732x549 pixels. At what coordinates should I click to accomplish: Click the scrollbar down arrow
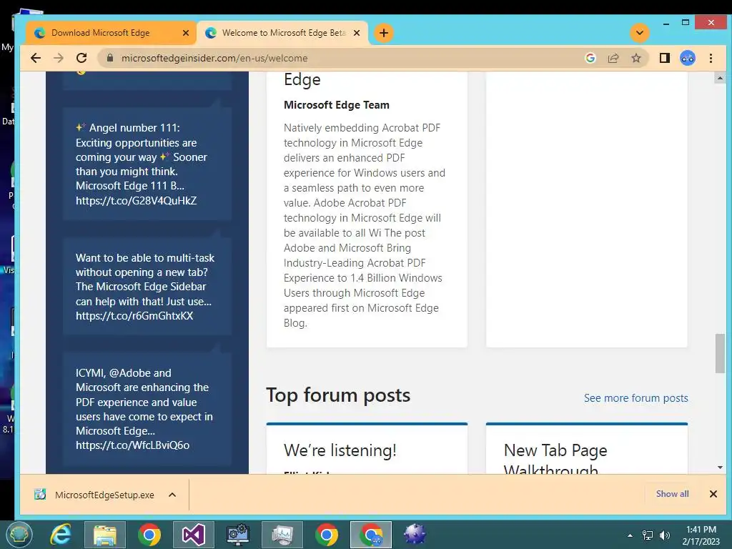click(719, 468)
